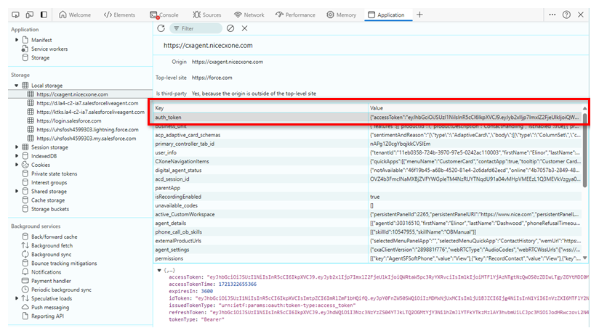The width and height of the screenshot is (599, 336).
Task: Delete selected entry X icon
Action: point(244,28)
